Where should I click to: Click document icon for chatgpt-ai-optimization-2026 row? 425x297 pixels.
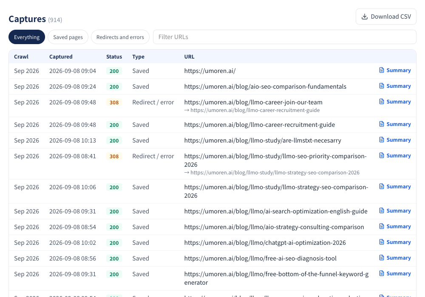pos(382,242)
